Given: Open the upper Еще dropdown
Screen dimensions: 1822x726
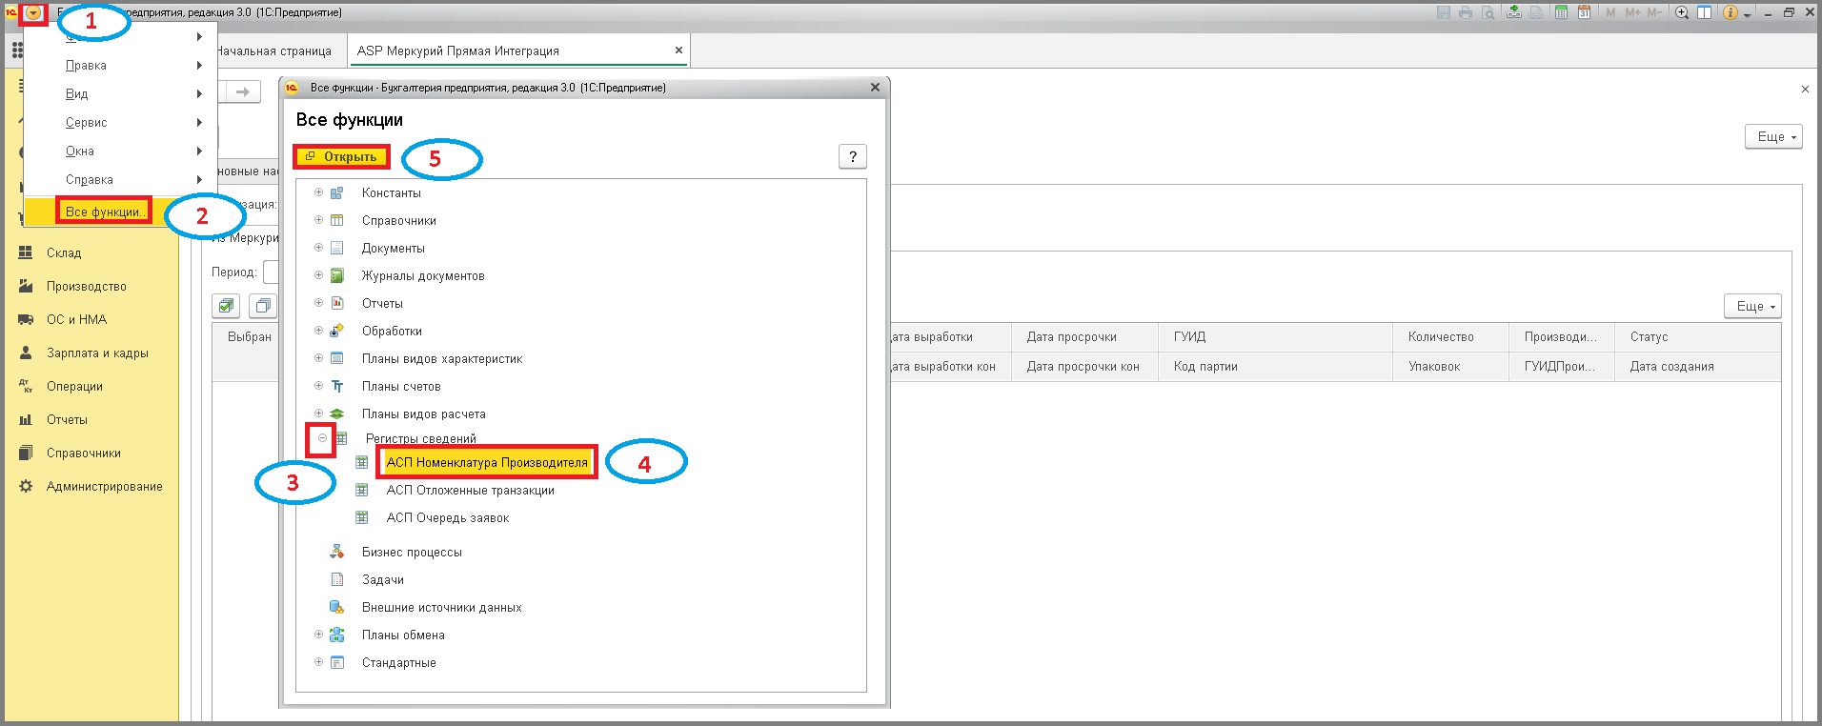Looking at the screenshot, I should pos(1773,136).
